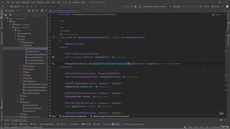Click the UTF-8 encoding status bar entry

click(202, 128)
